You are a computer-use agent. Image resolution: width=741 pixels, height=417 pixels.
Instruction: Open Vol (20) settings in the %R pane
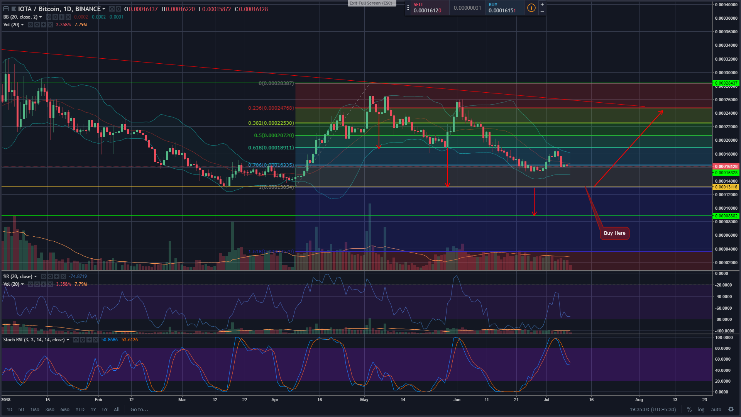click(x=37, y=284)
